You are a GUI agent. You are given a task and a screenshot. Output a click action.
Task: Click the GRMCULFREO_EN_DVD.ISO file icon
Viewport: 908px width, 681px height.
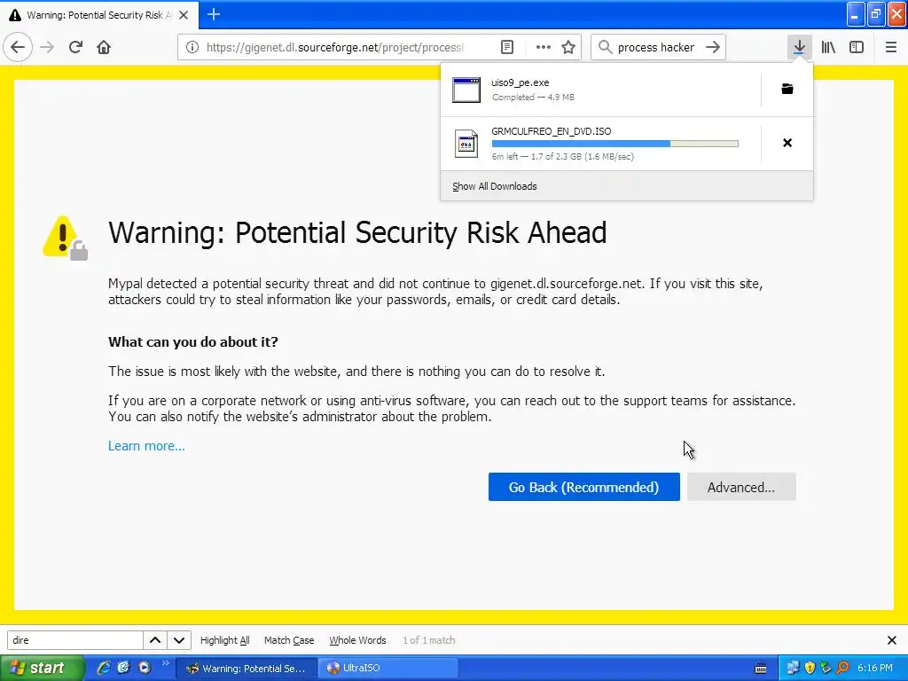click(x=466, y=144)
